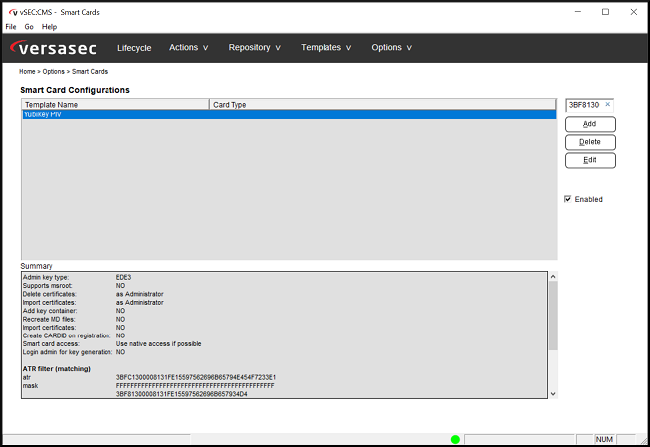Viewport: 650px width, 447px height.
Task: Uncheck the Enabled checkbox
Action: [568, 199]
